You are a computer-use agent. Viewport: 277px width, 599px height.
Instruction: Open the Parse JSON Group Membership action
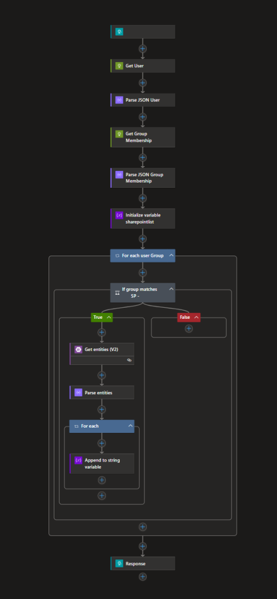[x=143, y=178]
